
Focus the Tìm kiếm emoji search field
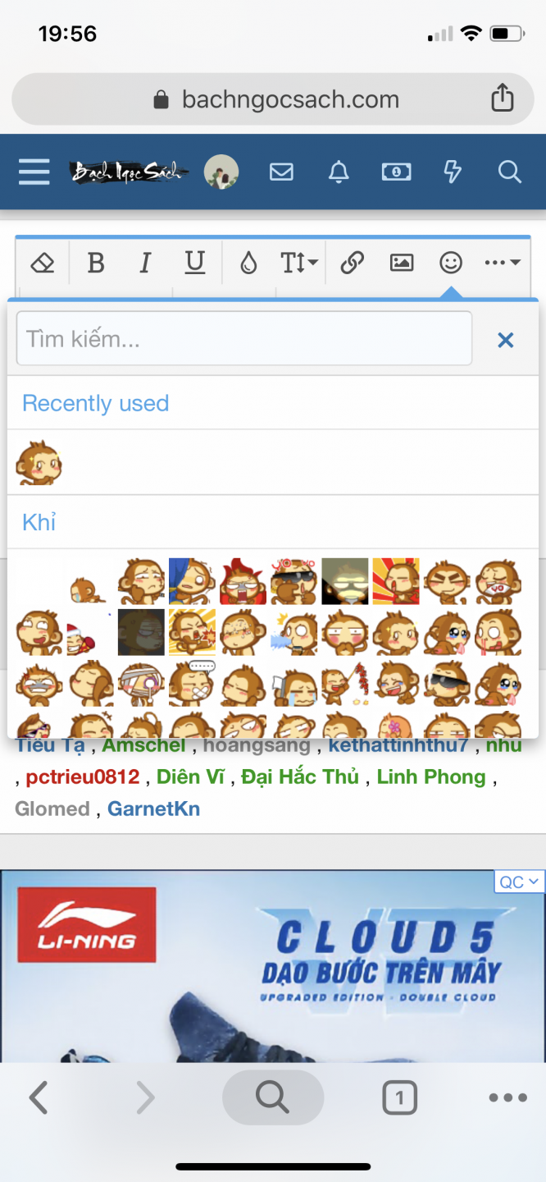(244, 338)
